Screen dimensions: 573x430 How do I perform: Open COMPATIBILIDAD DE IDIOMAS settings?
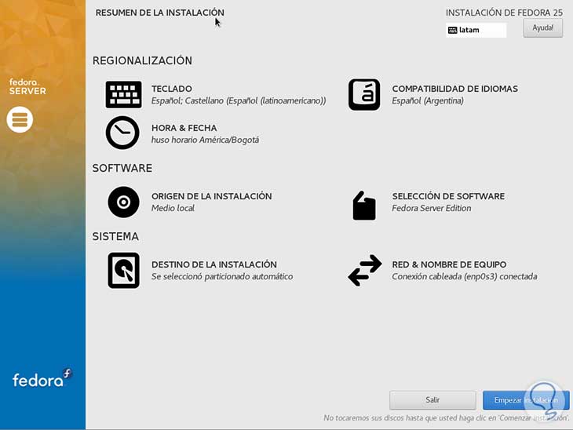pyautogui.click(x=454, y=89)
